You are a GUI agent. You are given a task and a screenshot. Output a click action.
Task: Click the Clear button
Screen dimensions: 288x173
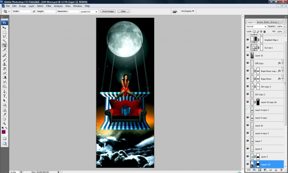123,12
